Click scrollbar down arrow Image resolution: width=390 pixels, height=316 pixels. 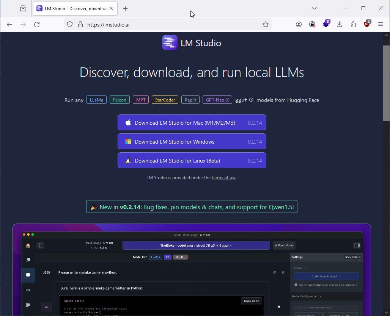coord(386,313)
